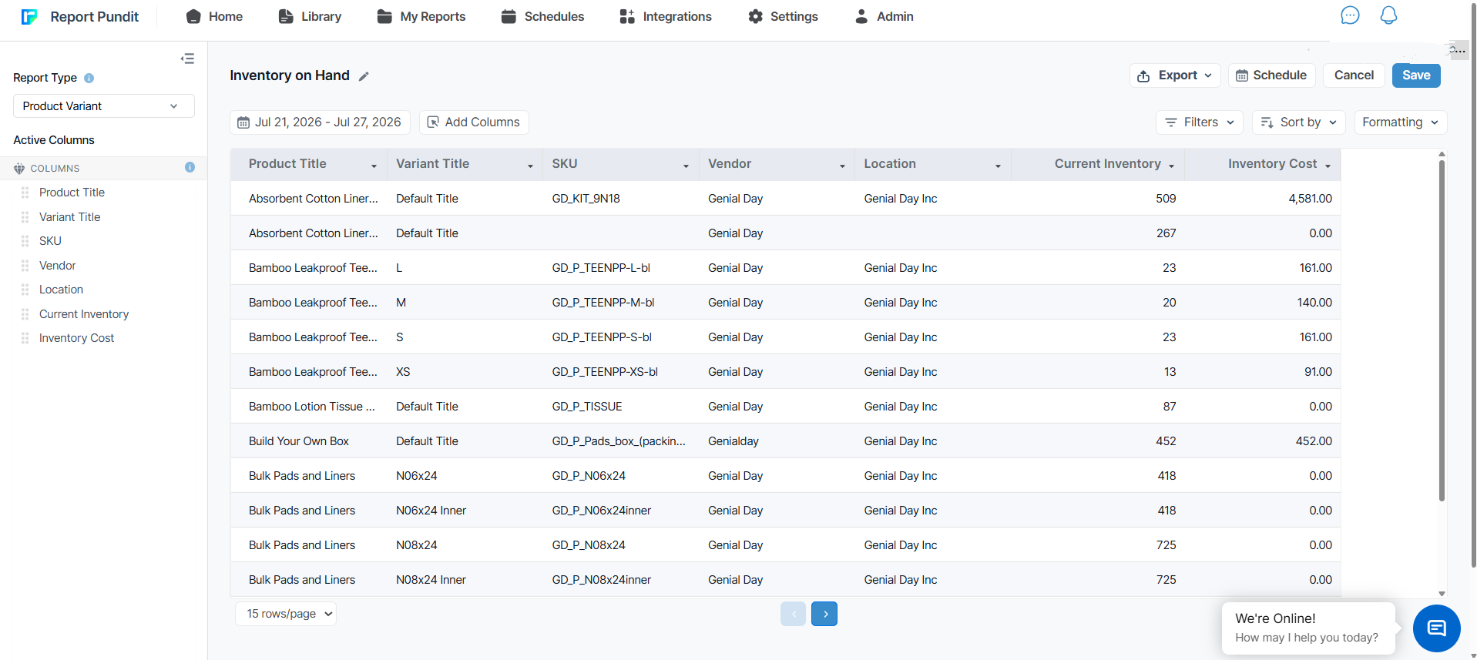Select Current Inventory in Active Columns list
The image size is (1477, 660).
(84, 314)
